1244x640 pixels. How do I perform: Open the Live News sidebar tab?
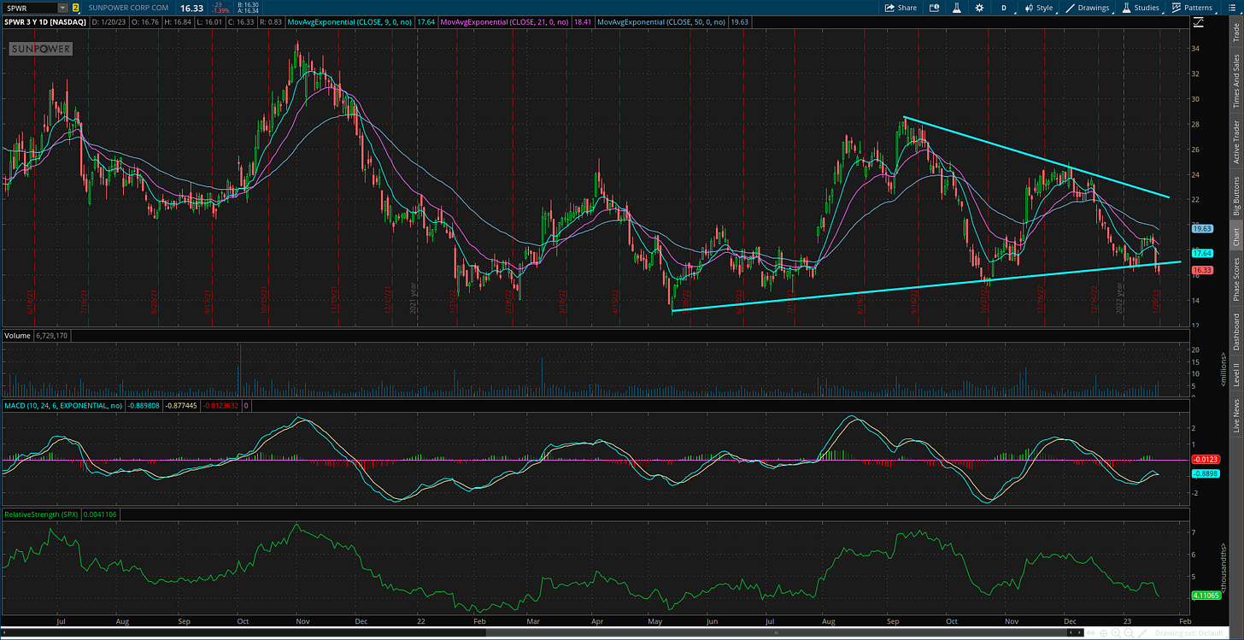[1235, 414]
